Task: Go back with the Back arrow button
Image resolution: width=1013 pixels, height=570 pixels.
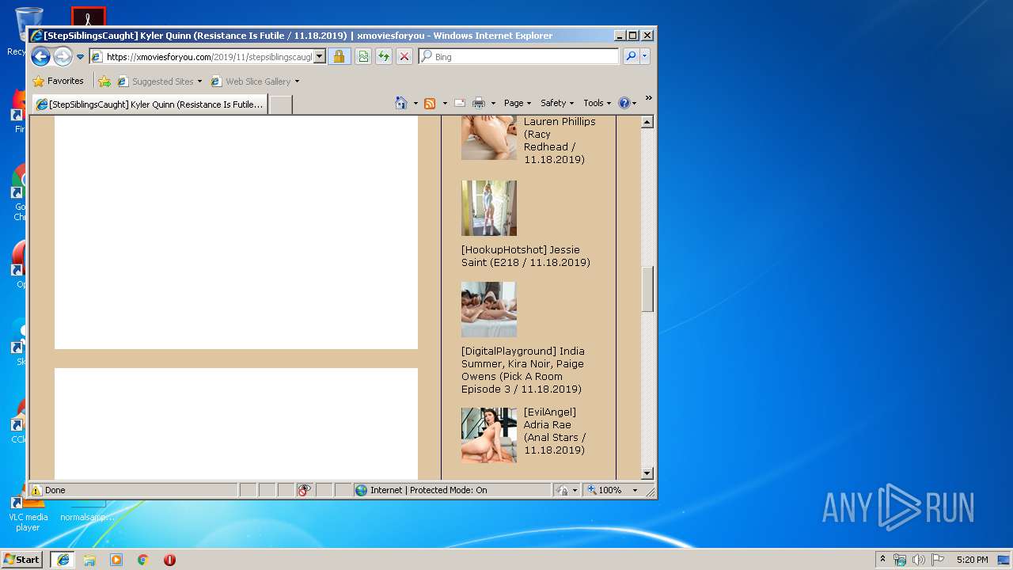Action: [x=40, y=56]
